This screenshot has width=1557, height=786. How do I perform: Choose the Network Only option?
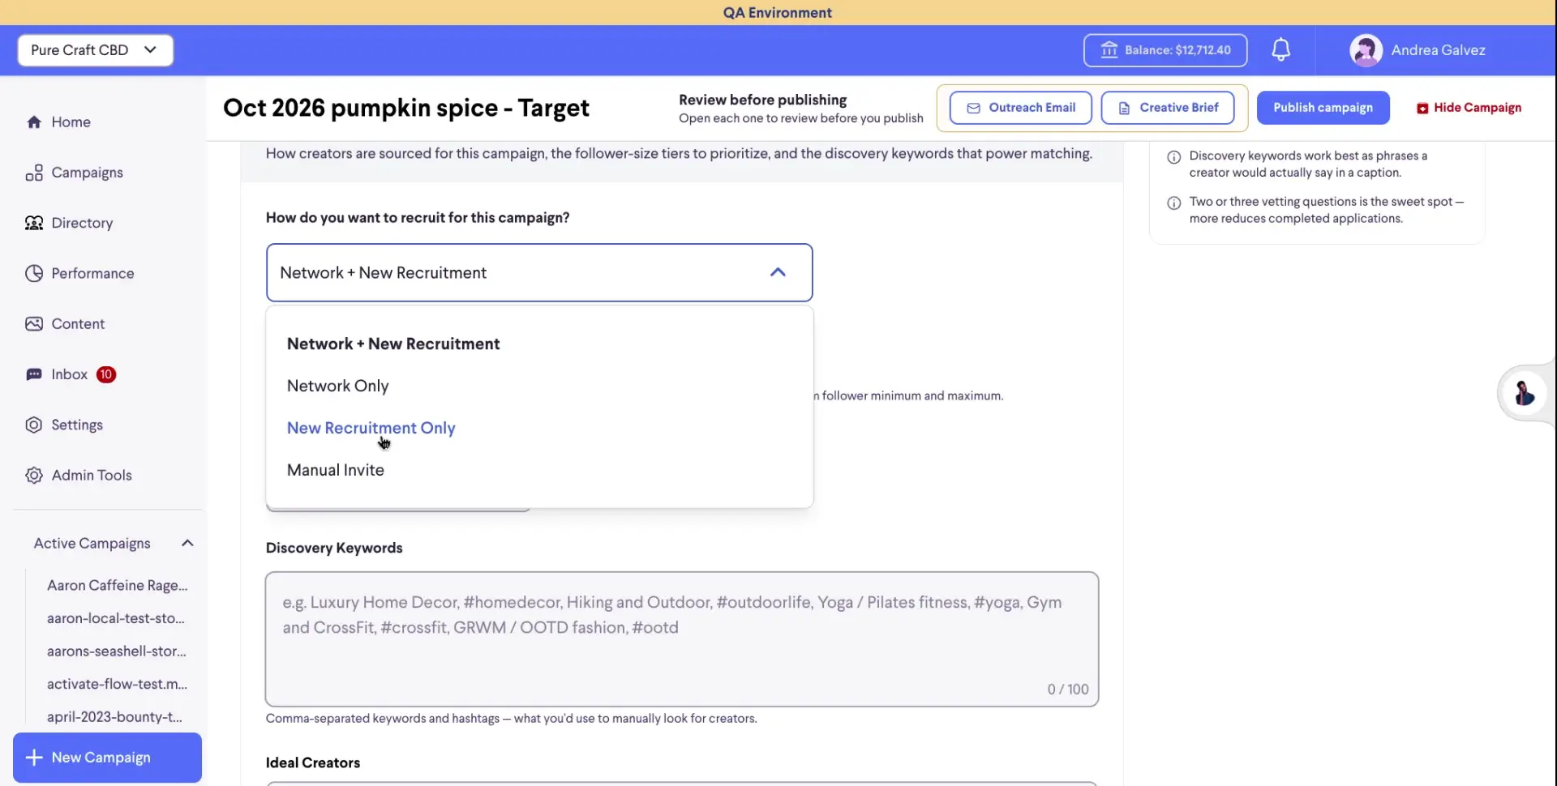click(x=338, y=386)
